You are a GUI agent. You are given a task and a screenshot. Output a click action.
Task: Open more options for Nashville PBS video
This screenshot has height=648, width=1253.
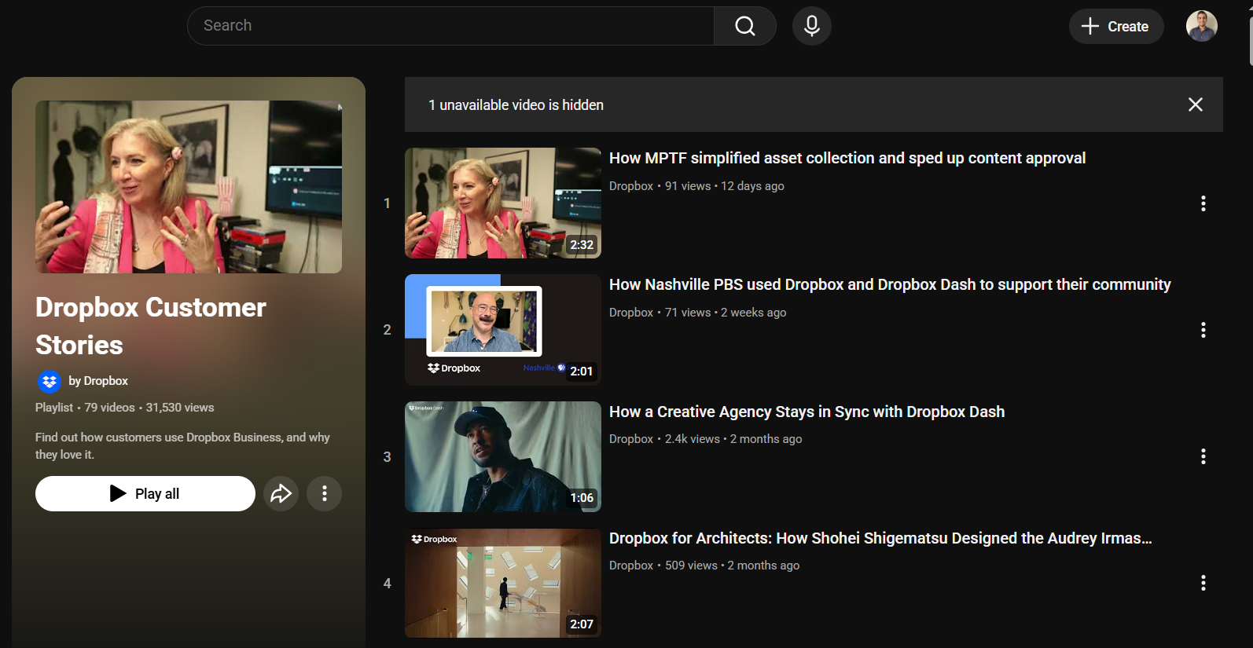tap(1203, 330)
